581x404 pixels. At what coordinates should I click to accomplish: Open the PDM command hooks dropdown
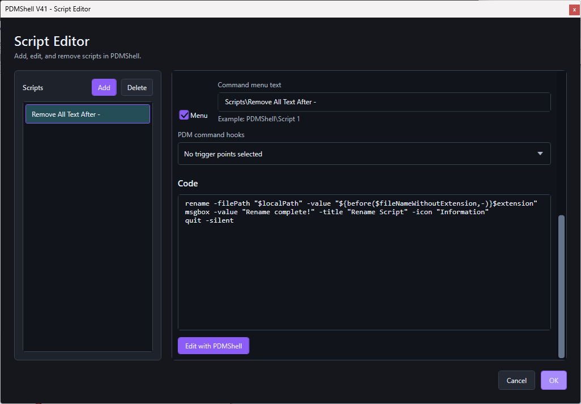[x=364, y=154]
